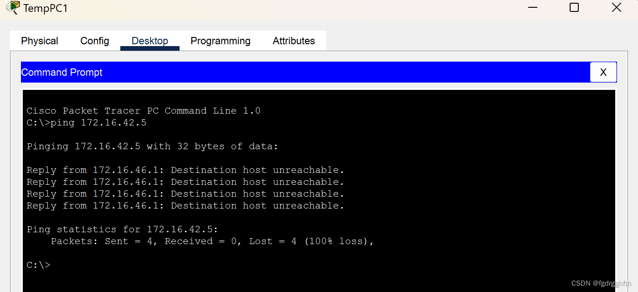
Task: Open the Config tab
Action: pos(95,41)
